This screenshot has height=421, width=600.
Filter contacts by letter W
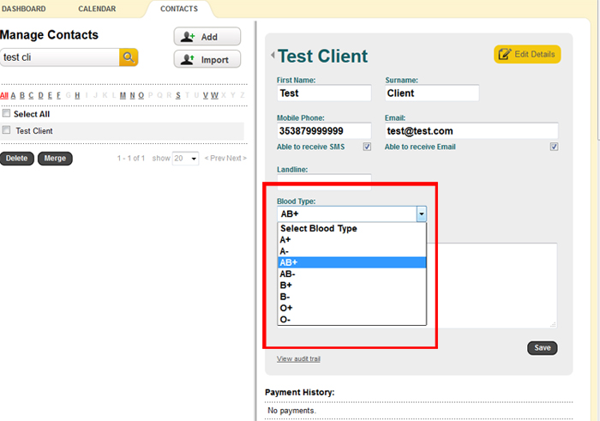[x=214, y=95]
